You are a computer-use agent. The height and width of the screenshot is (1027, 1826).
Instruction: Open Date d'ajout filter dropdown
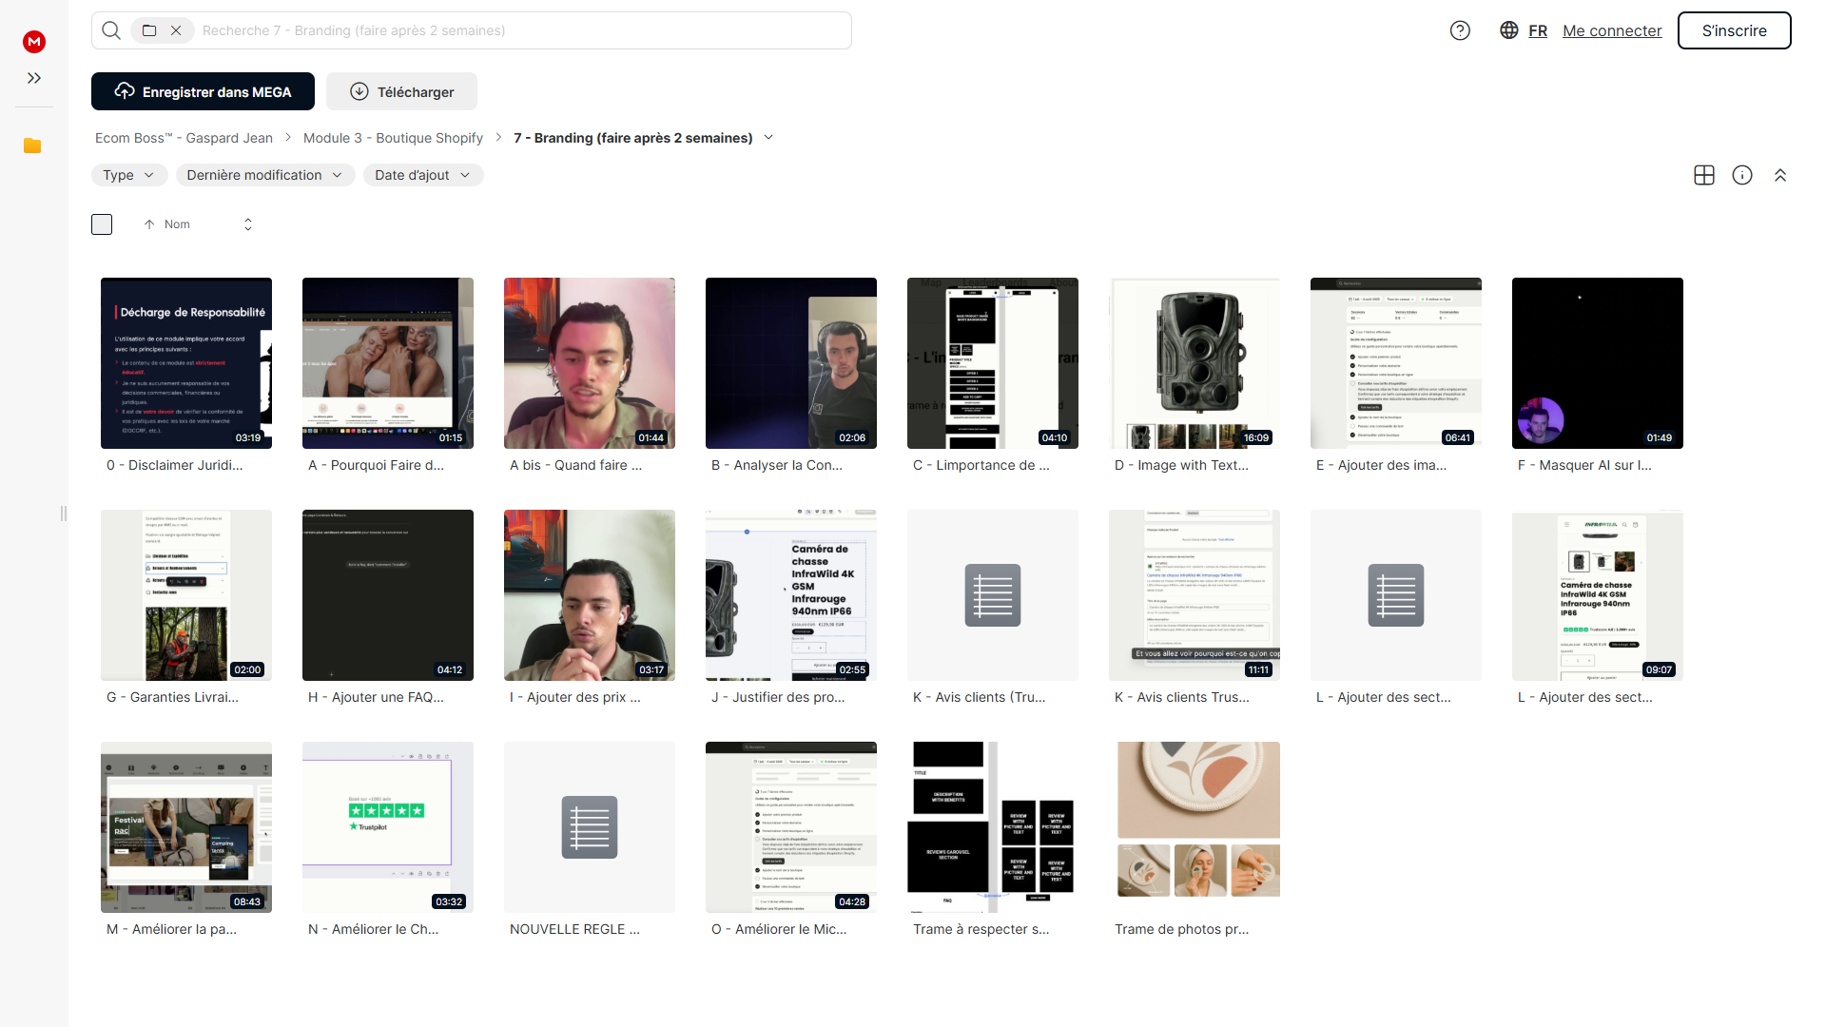click(423, 175)
